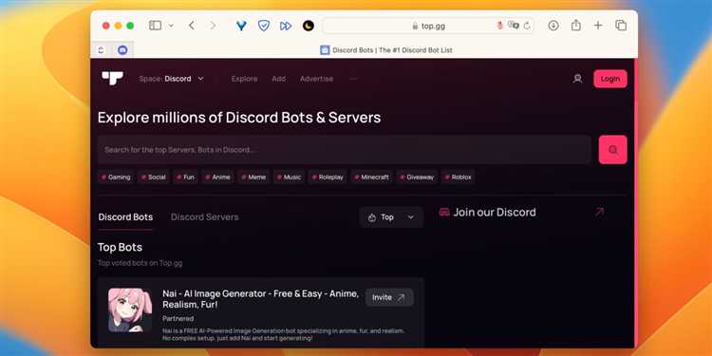Image resolution: width=712 pixels, height=356 pixels.
Task: Select the Giveaway tag
Action: click(417, 178)
